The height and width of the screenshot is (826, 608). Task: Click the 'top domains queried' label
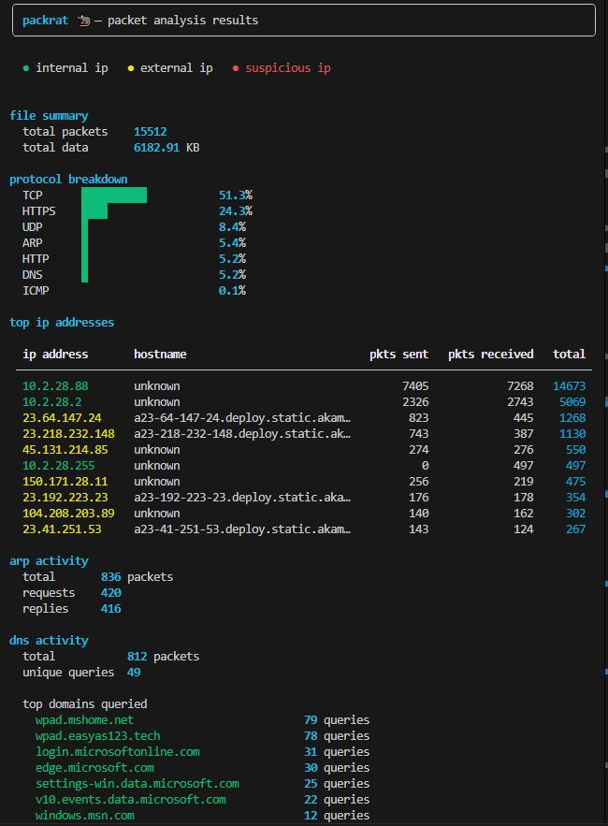tap(85, 703)
